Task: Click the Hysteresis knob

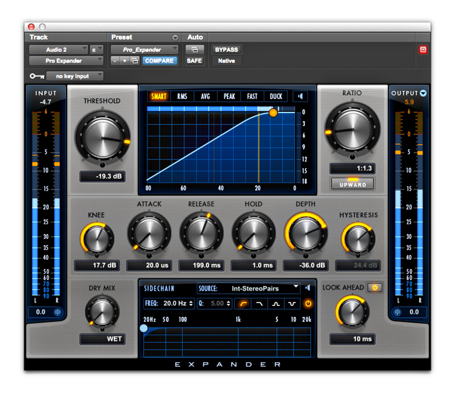Action: [x=358, y=239]
